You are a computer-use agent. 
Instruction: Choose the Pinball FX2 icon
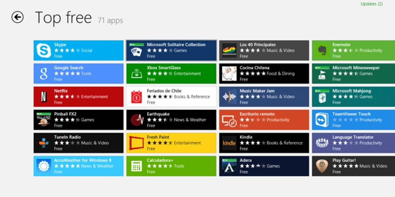pos(44,120)
